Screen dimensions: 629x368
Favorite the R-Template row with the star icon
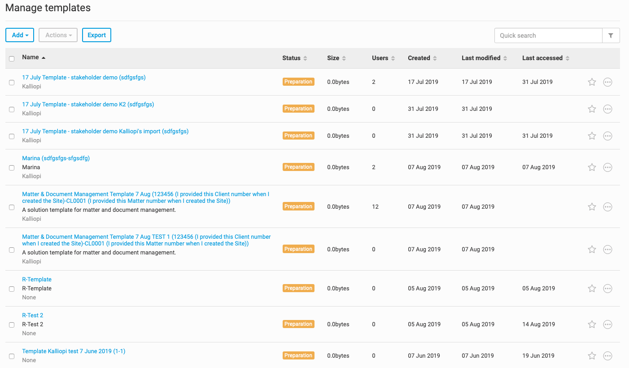[592, 289]
